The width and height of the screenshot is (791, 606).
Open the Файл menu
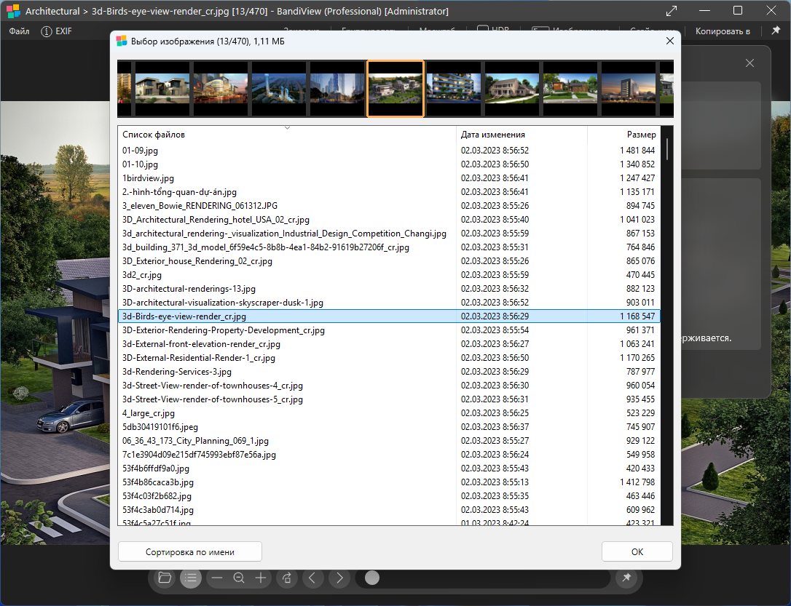click(x=20, y=31)
